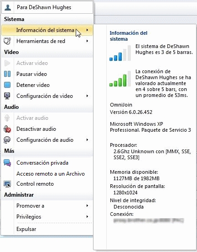Click the remote control monitor icon
Screen dimensions: 197x252
[7, 184]
